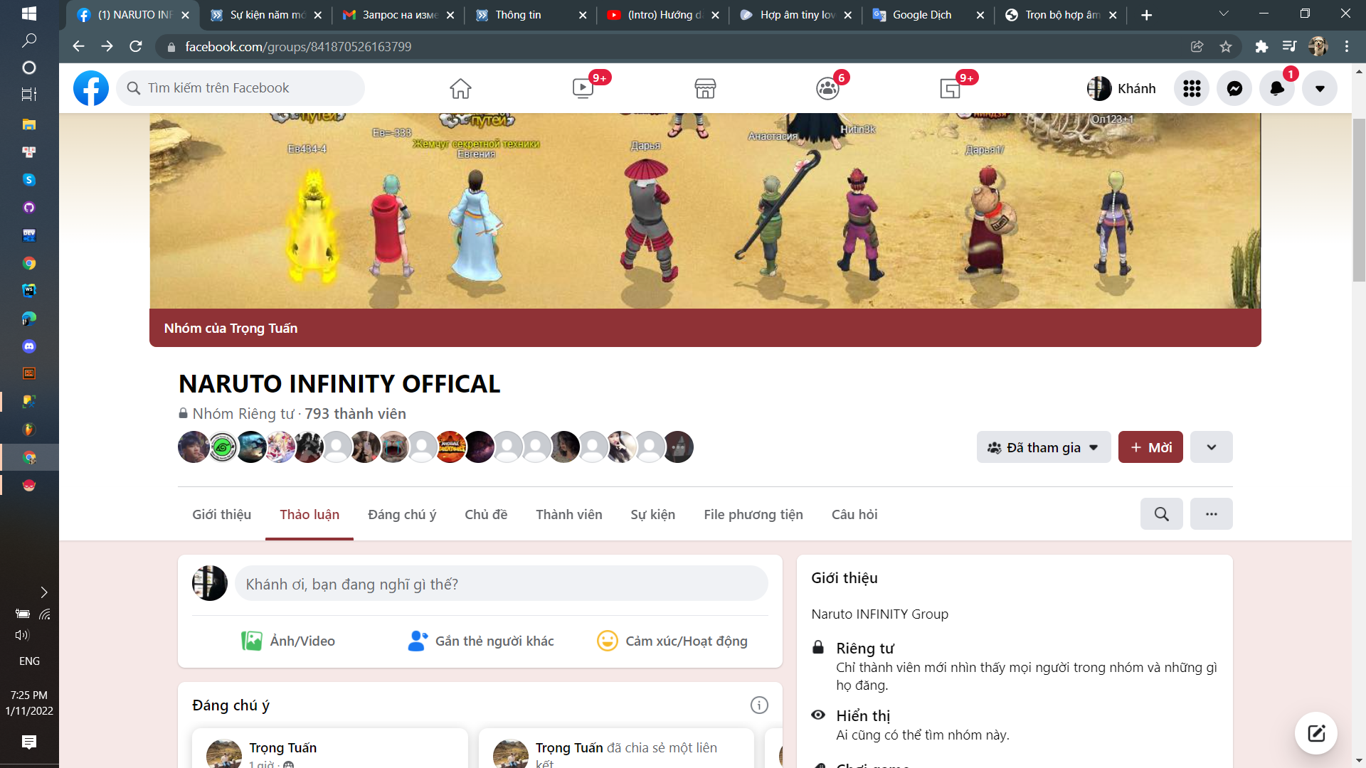Open Discord from the taskbar
The width and height of the screenshot is (1366, 768).
pos(29,346)
